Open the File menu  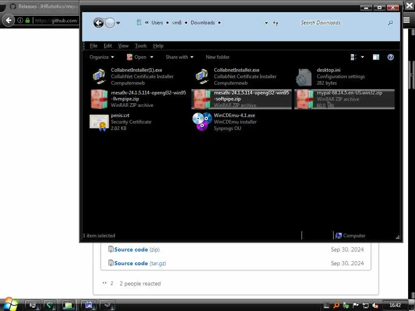(x=94, y=46)
